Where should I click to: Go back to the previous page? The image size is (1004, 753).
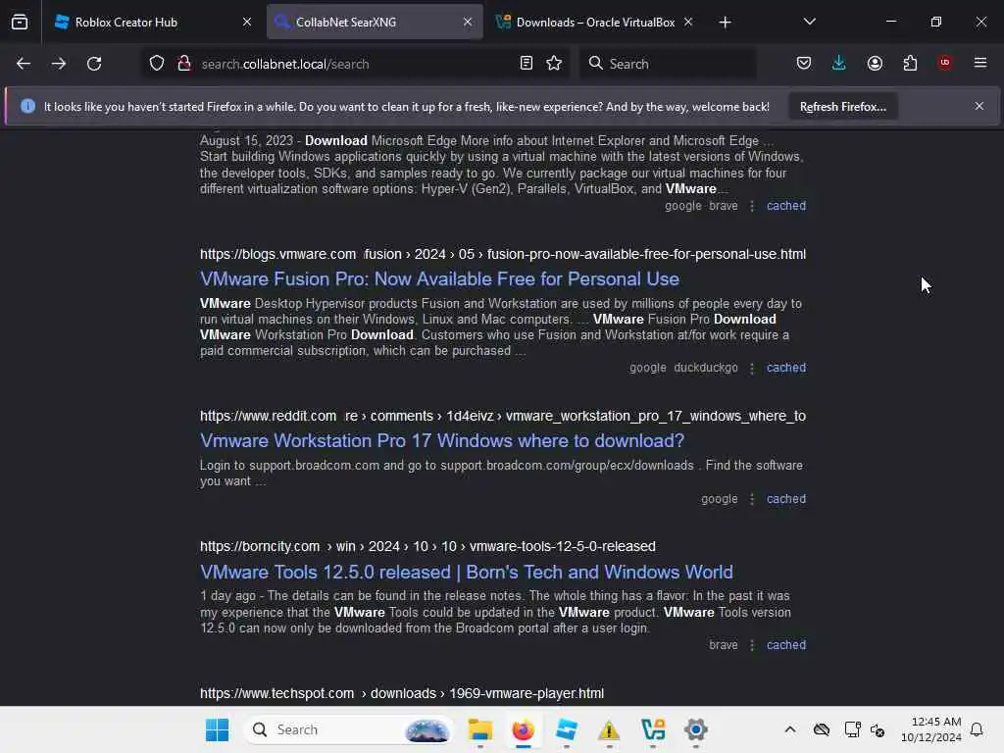(24, 64)
